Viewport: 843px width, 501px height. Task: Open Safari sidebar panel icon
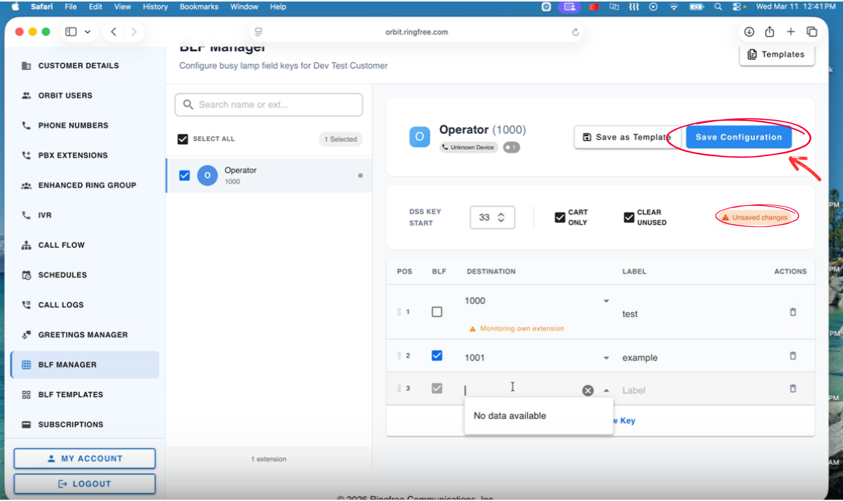pos(71,32)
